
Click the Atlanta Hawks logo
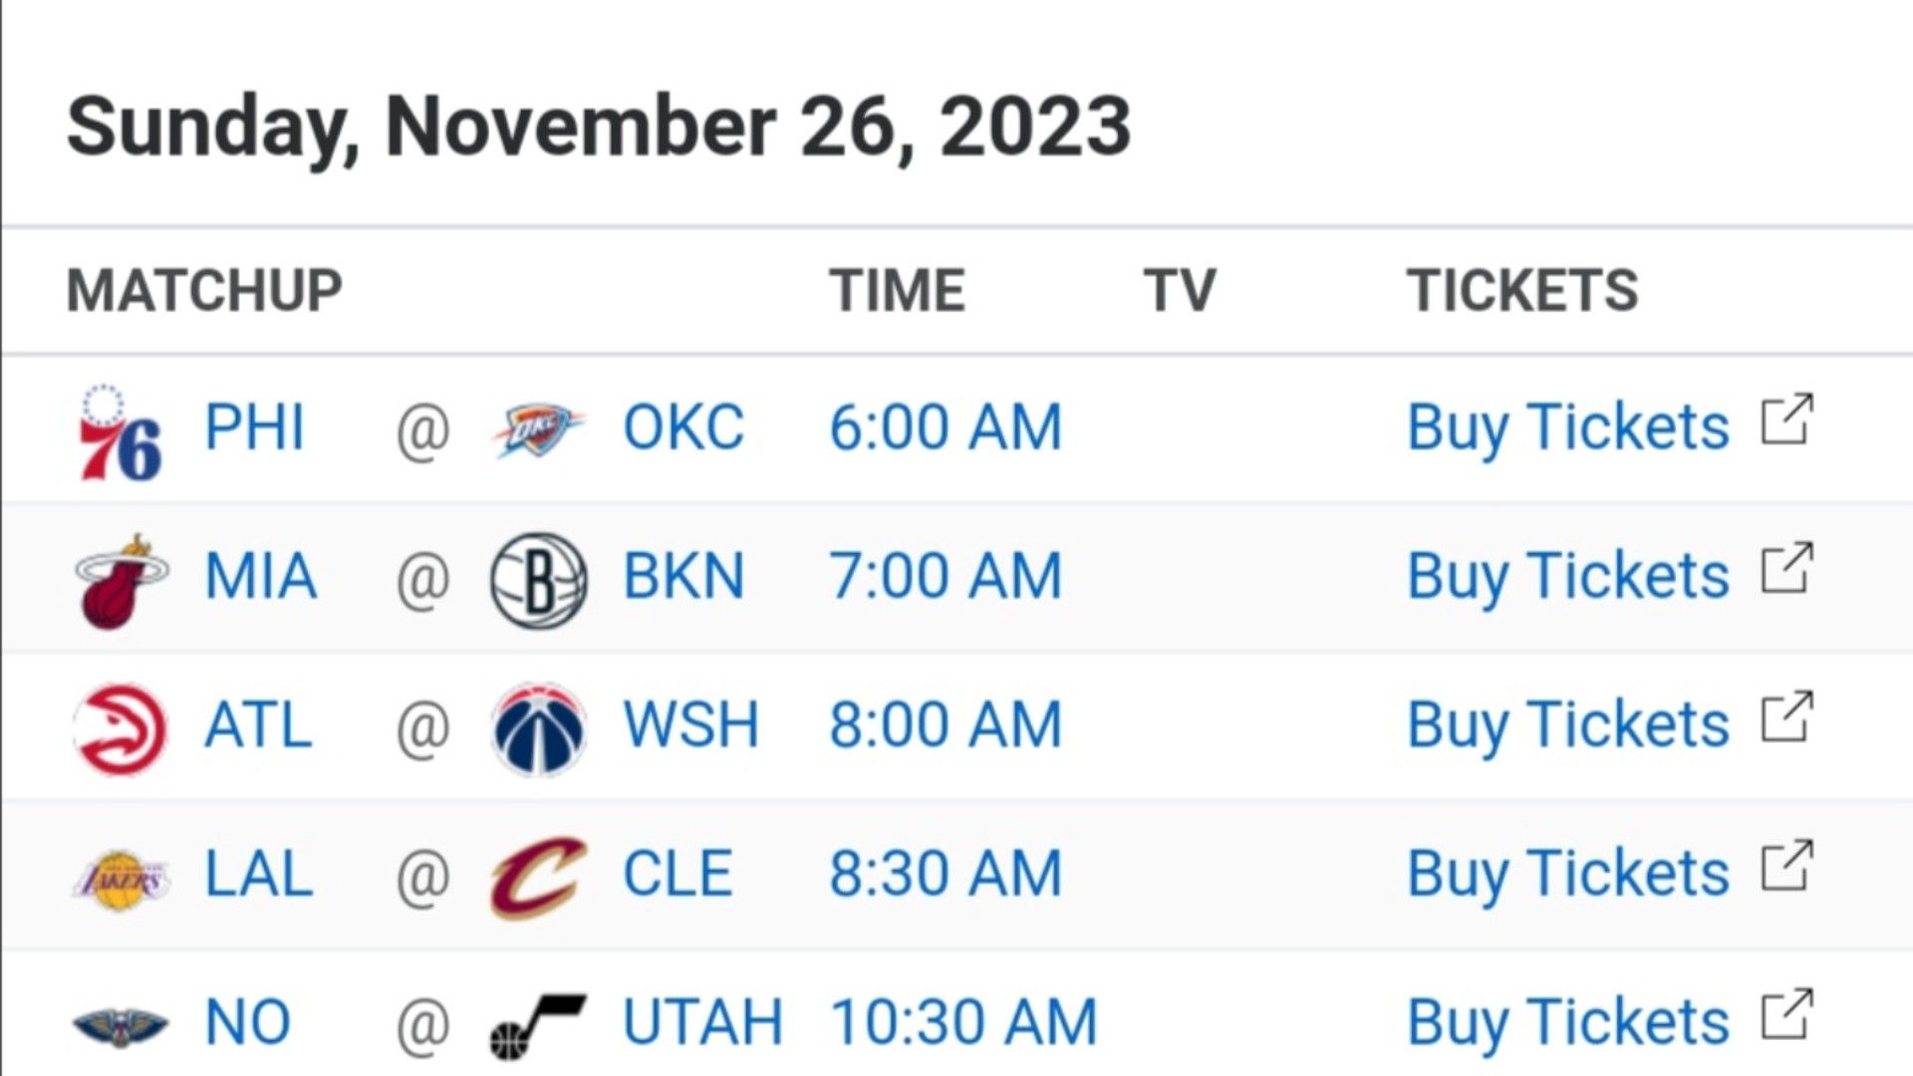click(x=121, y=728)
